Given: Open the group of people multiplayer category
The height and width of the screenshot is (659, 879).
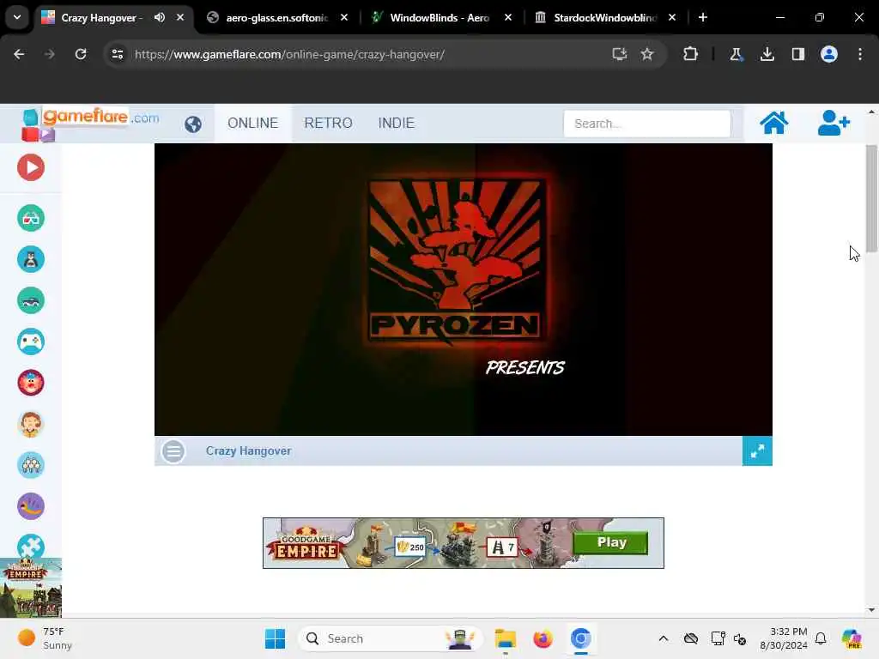Looking at the screenshot, I should click(x=31, y=465).
